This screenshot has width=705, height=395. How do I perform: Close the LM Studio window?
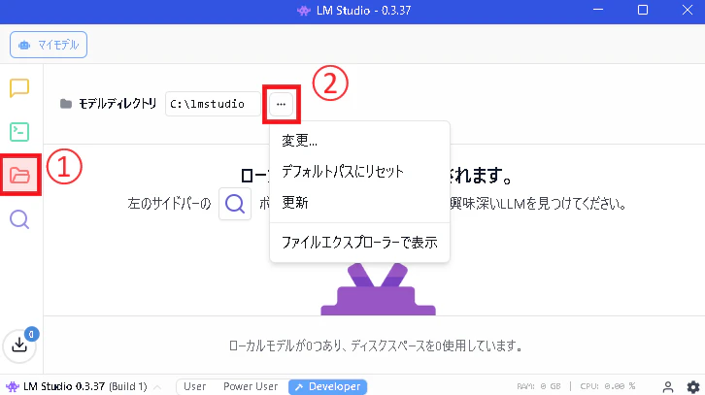688,10
